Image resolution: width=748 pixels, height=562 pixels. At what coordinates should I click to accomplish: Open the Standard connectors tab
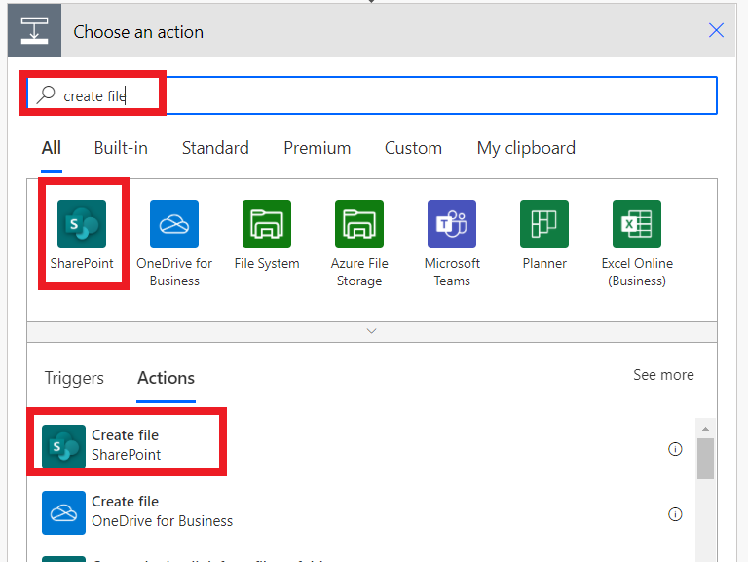[x=215, y=148]
